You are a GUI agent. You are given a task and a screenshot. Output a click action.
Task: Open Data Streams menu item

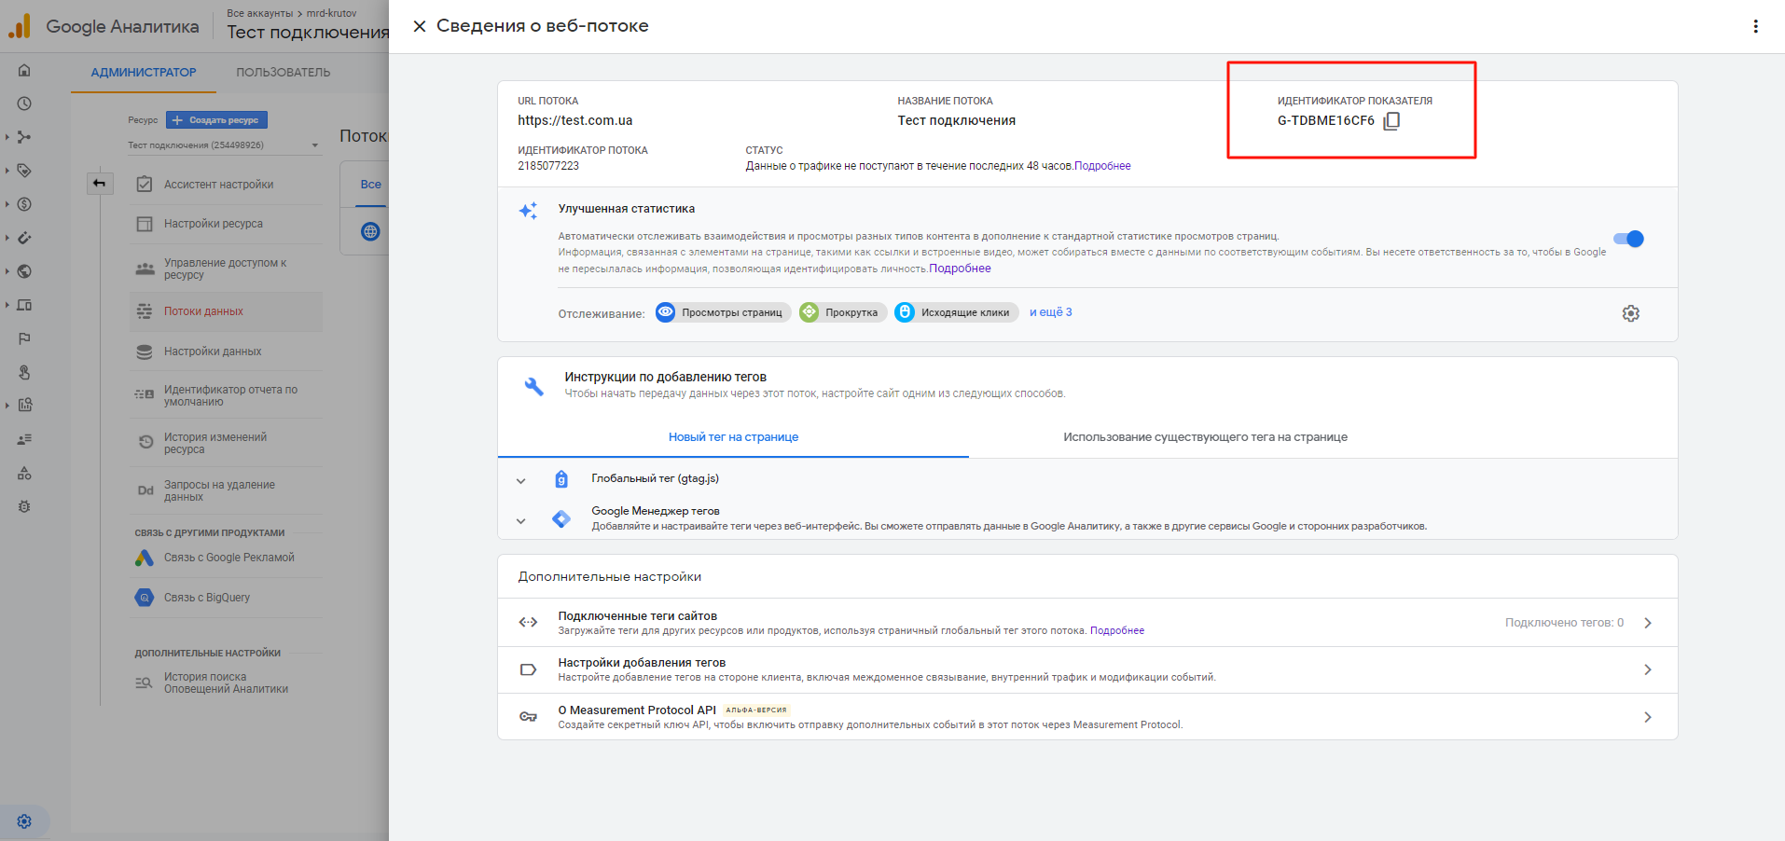pos(226,311)
